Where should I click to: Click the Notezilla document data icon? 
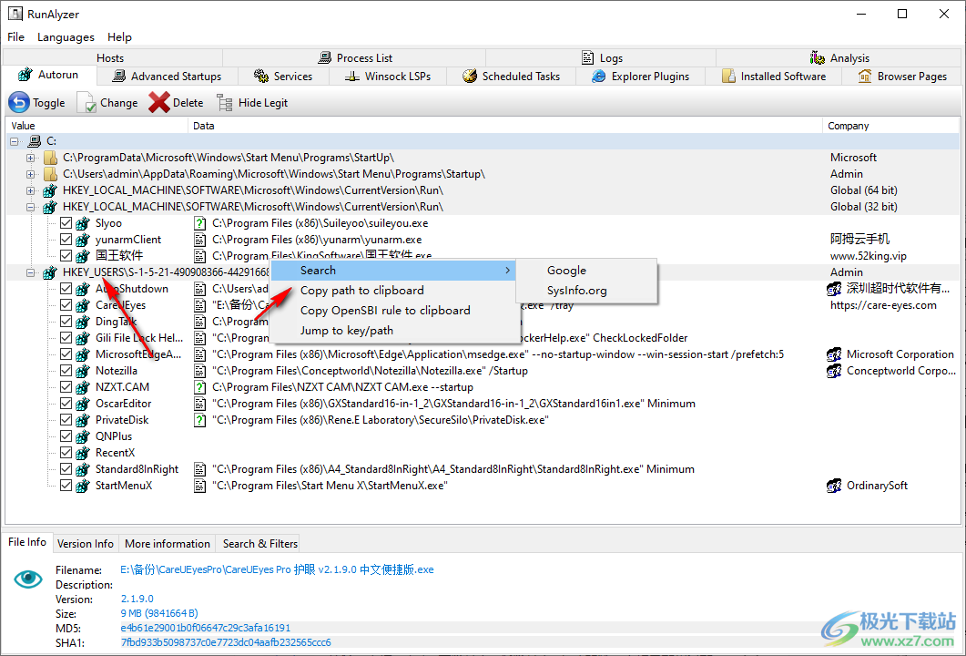[x=199, y=371]
